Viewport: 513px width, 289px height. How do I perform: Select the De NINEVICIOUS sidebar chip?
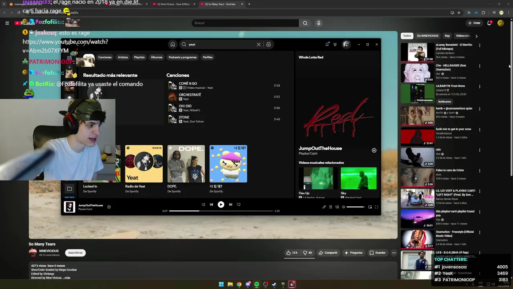[x=428, y=36]
